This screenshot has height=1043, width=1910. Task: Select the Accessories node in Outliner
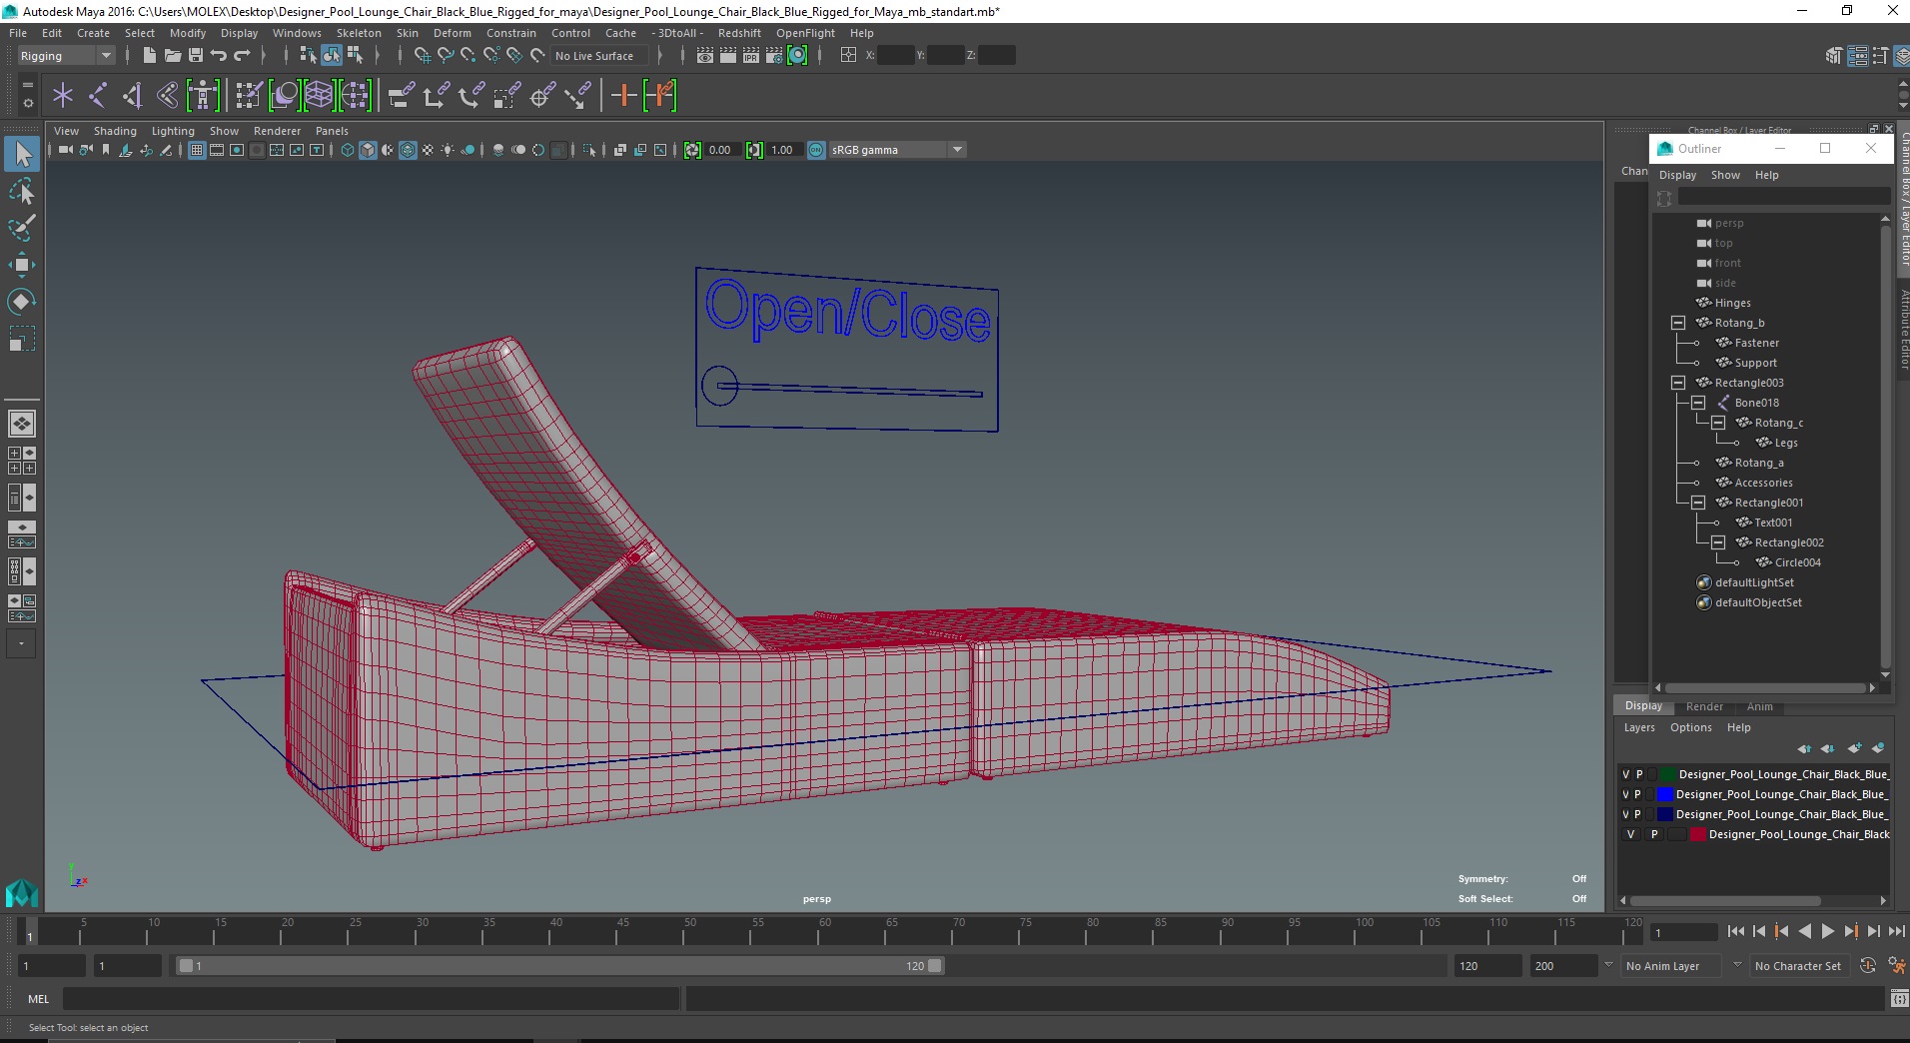(1763, 483)
